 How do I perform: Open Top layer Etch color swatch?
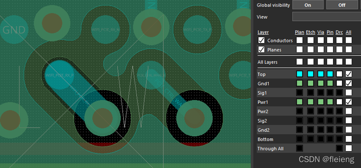(310, 74)
